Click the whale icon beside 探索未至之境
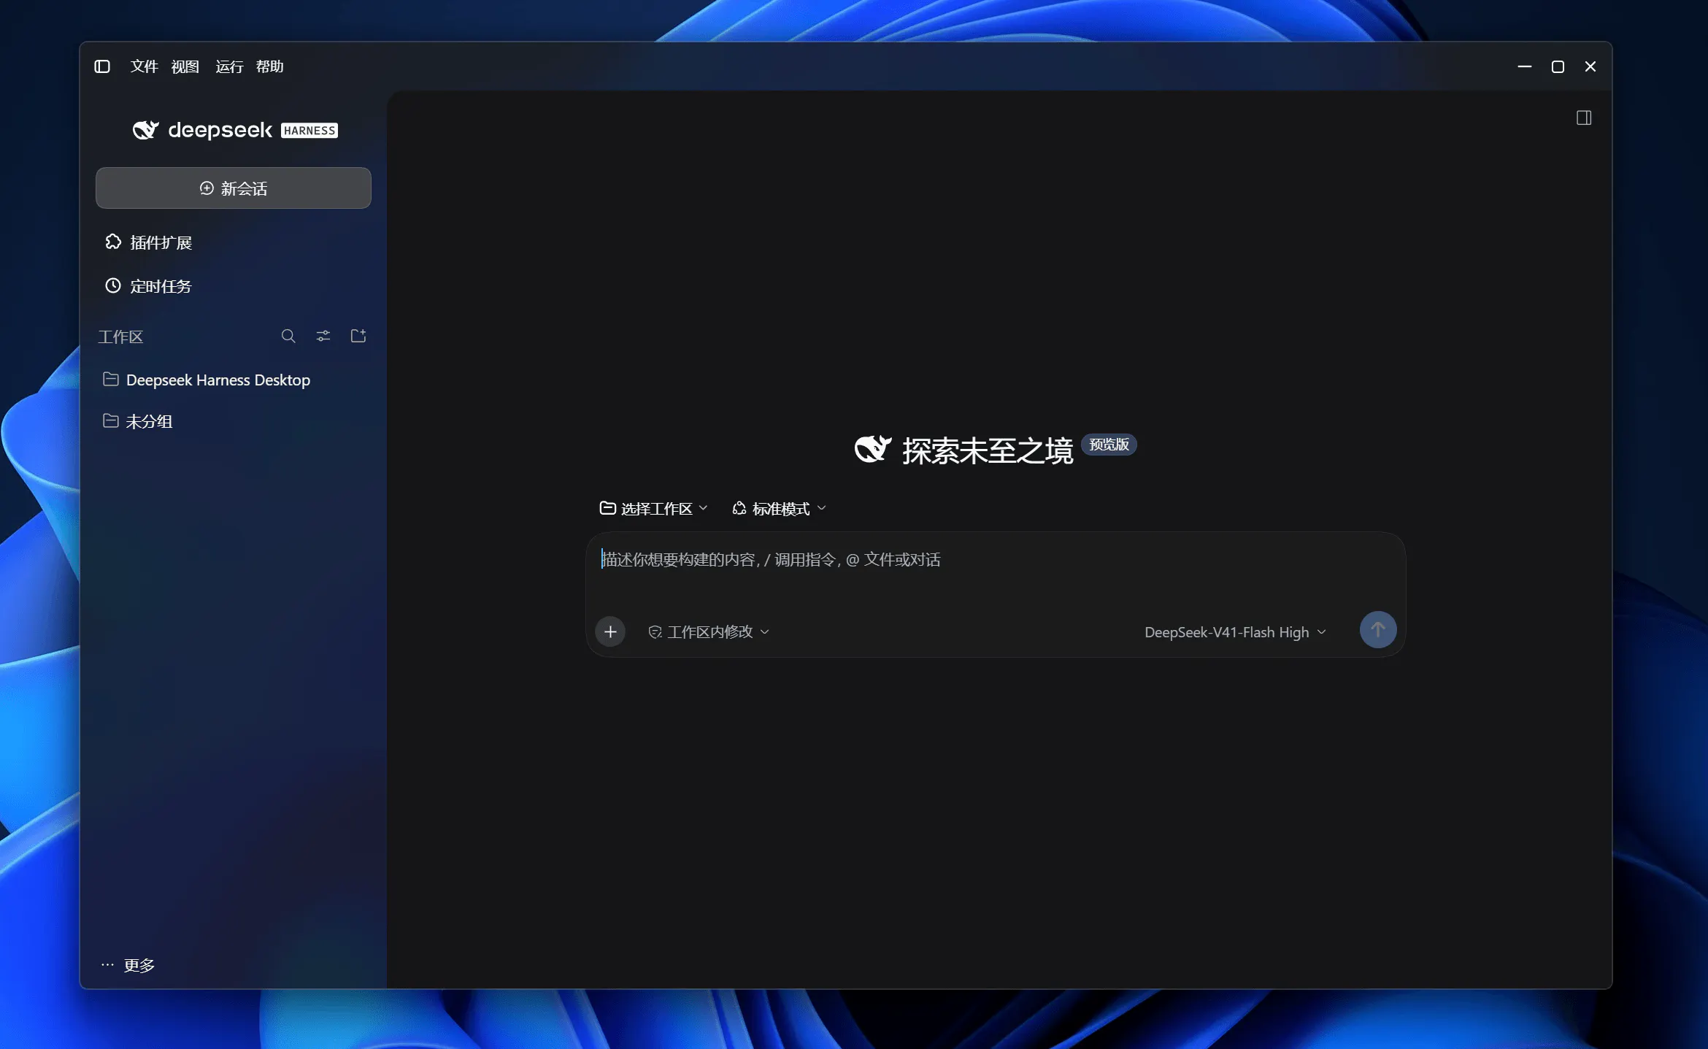Screen dimensions: 1708x1049 (873, 449)
